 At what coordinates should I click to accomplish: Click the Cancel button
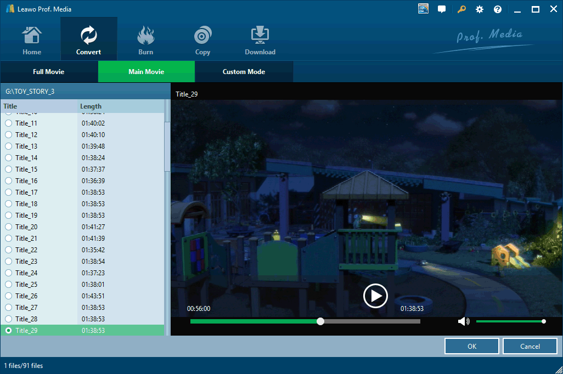530,347
